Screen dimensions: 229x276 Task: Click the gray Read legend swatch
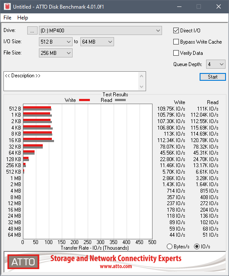click(x=120, y=100)
